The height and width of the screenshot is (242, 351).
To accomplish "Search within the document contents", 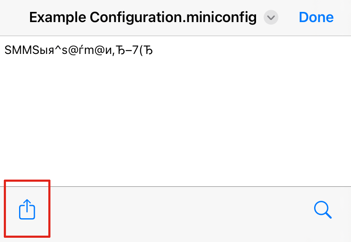I will [x=323, y=210].
